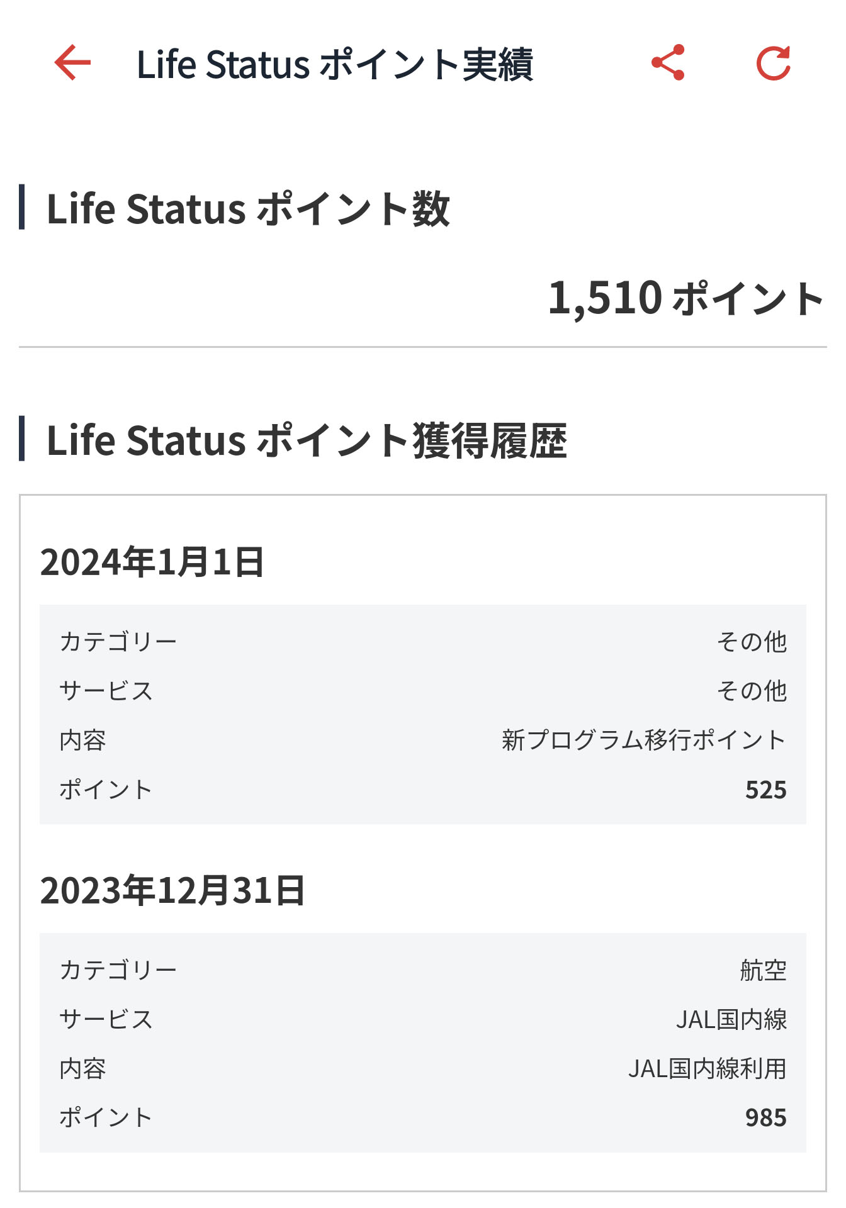Tap サービス label in December entry
Image resolution: width=846 pixels, height=1208 pixels.
coord(106,1019)
